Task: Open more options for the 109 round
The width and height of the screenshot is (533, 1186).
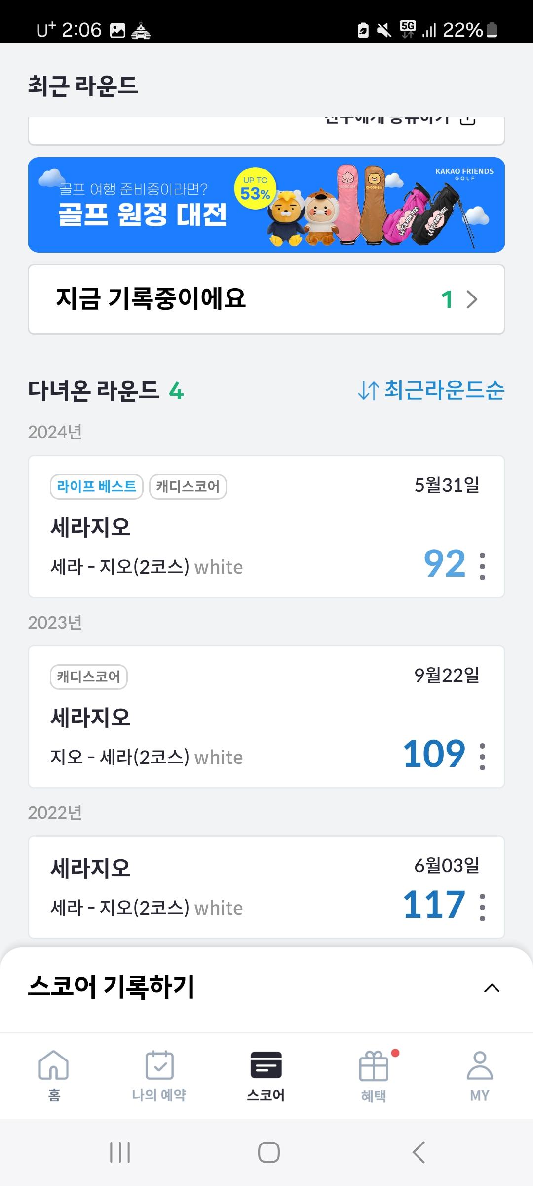Action: 482,756
